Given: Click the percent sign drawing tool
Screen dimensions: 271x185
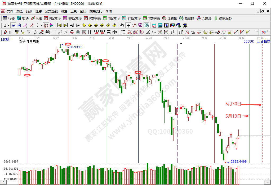Looking at the screenshot, I should pos(193,32).
